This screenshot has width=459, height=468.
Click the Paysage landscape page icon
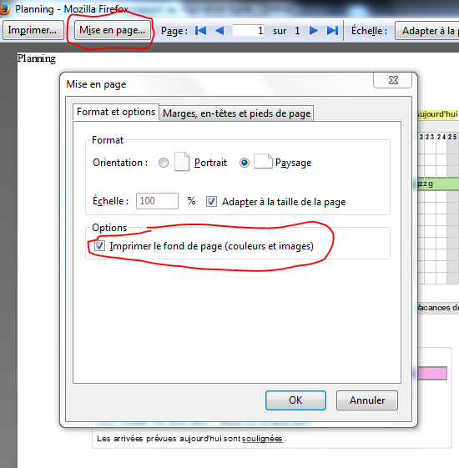coord(263,162)
